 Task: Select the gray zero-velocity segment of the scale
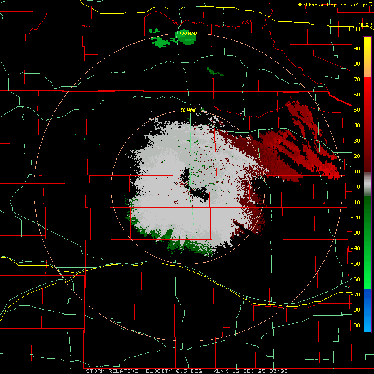point(367,184)
